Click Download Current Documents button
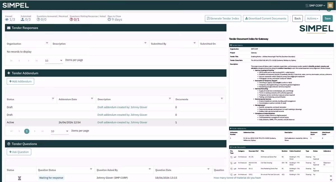 (265, 18)
